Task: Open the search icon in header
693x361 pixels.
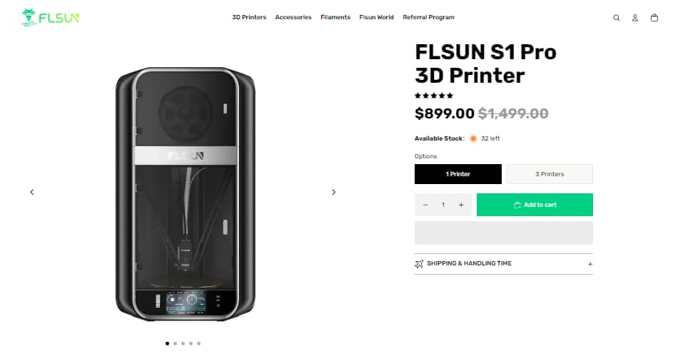Action: click(617, 18)
